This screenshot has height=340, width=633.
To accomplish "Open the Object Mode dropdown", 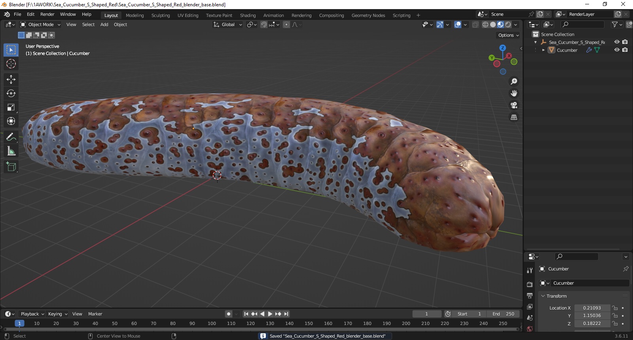I will (40, 25).
